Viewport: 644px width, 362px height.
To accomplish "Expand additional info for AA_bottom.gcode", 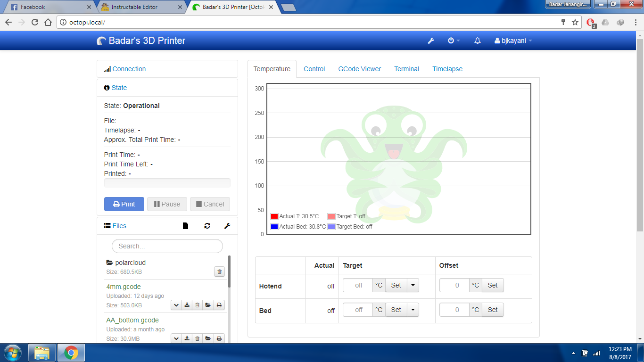I will pyautogui.click(x=176, y=338).
